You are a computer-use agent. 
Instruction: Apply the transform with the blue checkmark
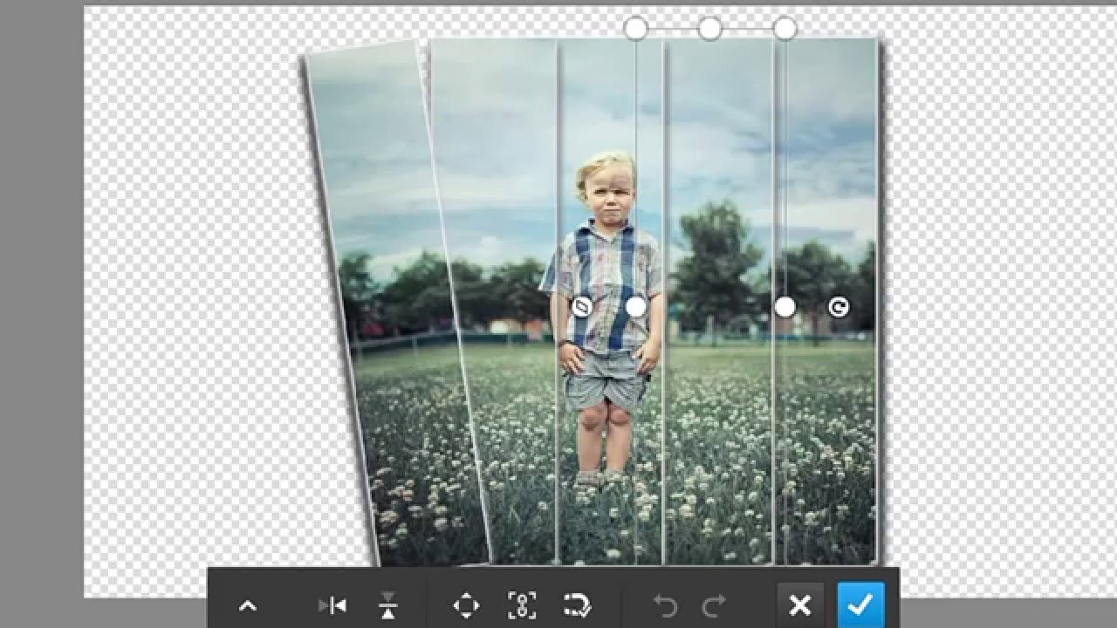click(860, 605)
